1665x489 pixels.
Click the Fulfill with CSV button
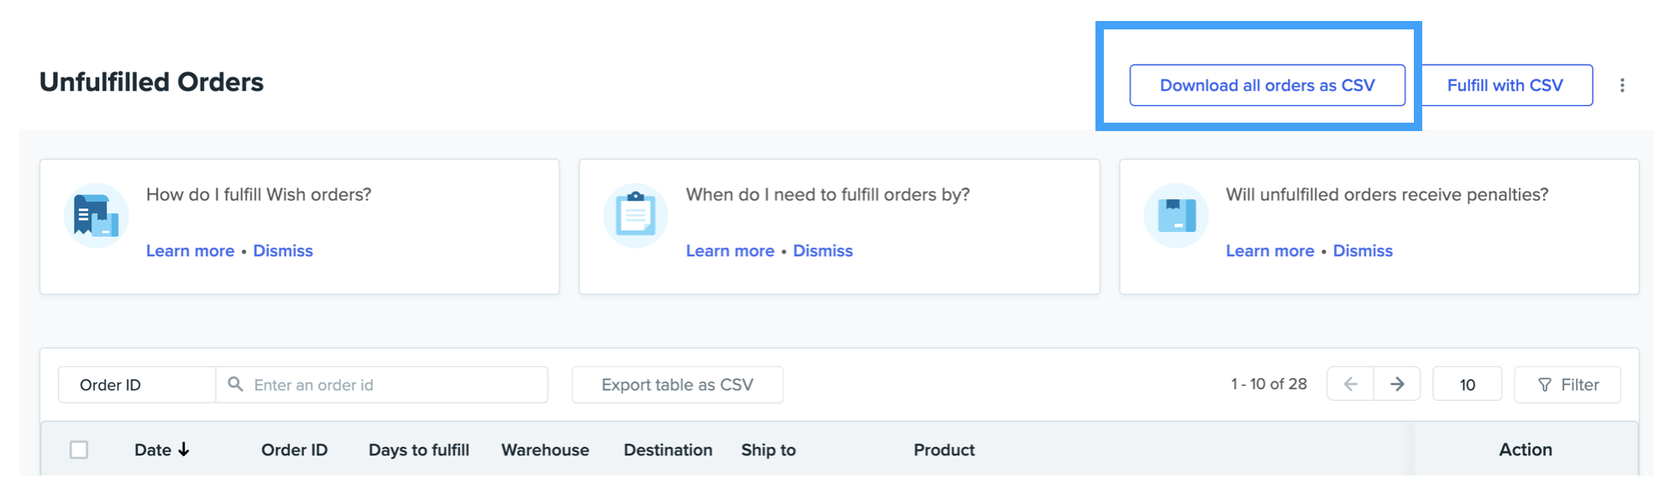tap(1505, 85)
